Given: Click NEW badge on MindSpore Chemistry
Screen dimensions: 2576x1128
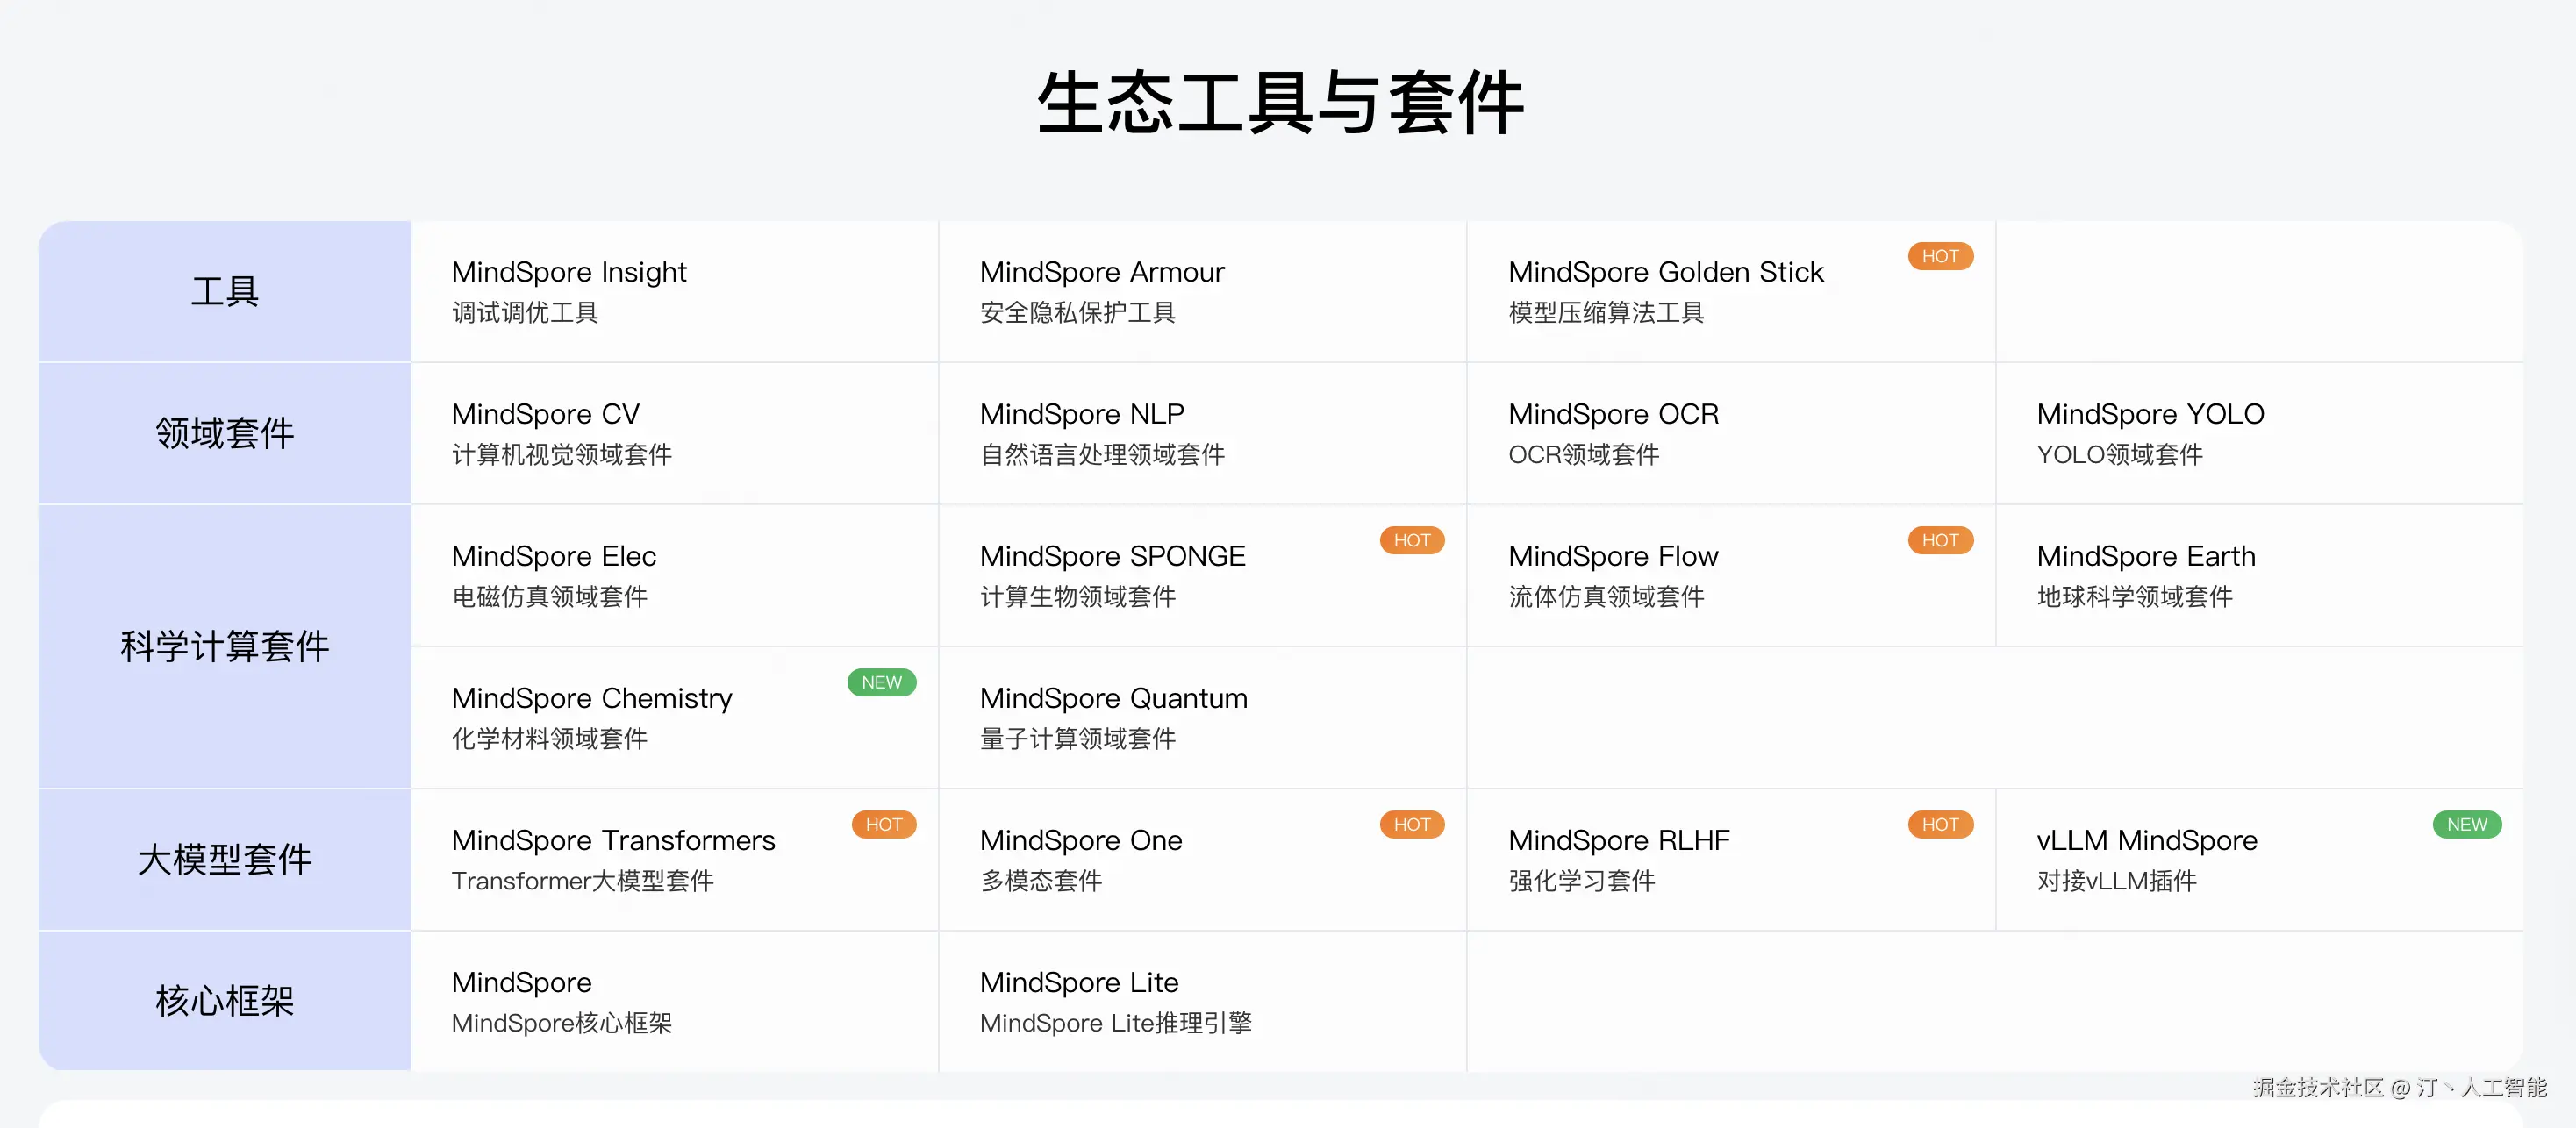Looking at the screenshot, I should click(881, 682).
